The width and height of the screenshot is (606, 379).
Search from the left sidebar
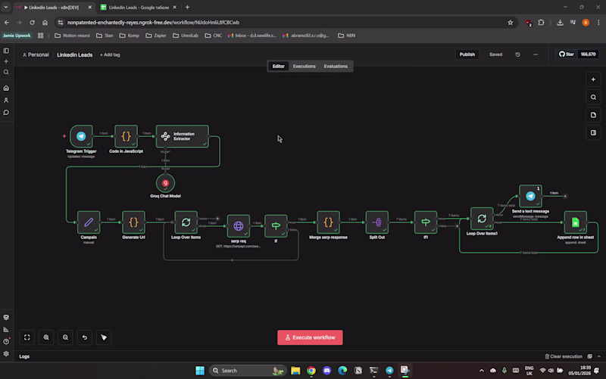[x=6, y=72]
